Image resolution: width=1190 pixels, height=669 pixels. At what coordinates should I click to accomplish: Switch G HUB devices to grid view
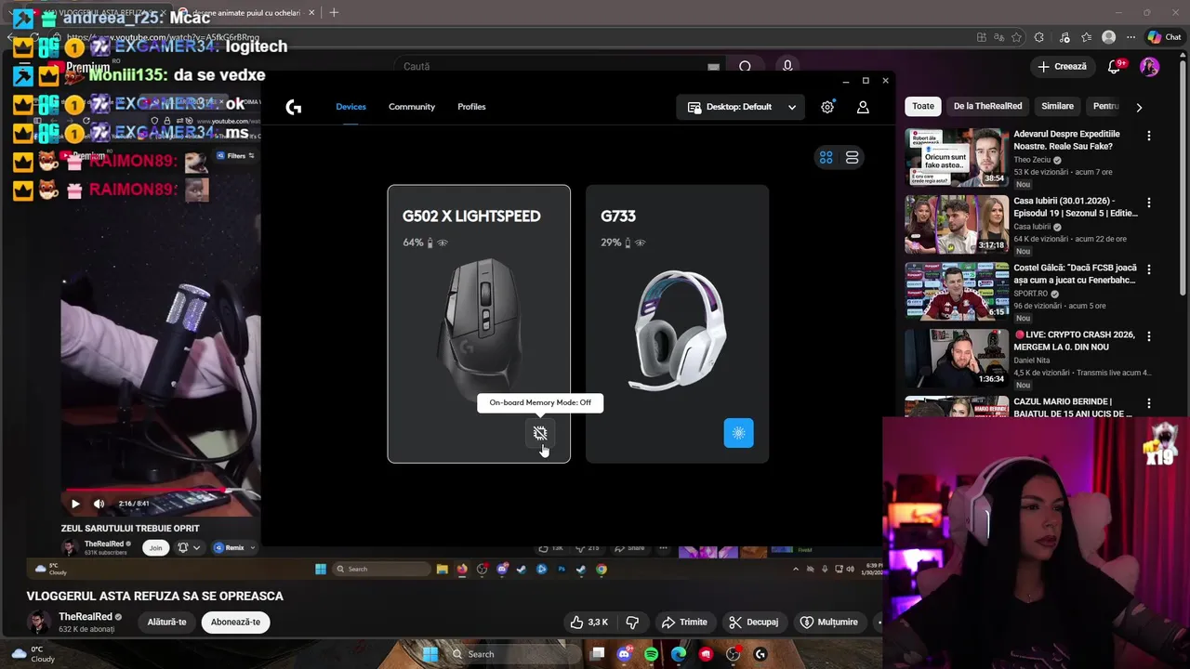(826, 158)
